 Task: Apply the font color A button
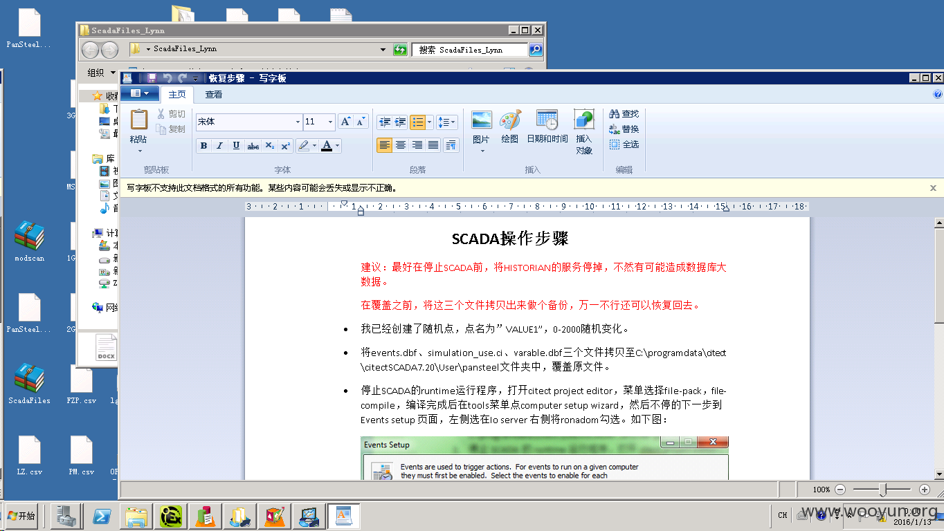point(327,146)
